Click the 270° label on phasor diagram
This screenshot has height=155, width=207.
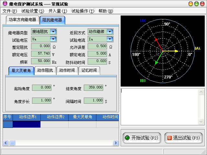(x=168, y=77)
